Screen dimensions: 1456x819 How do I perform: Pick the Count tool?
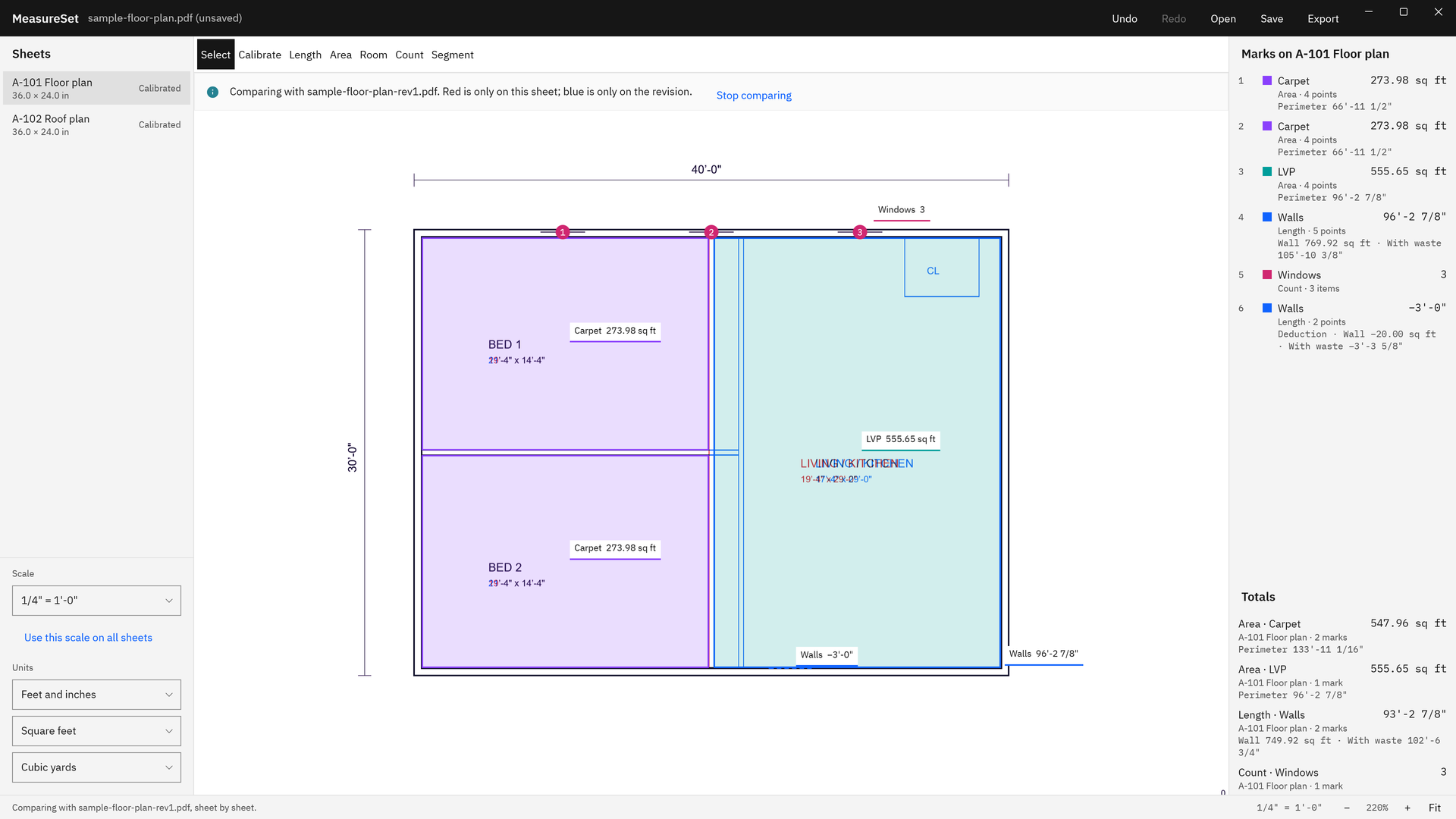click(409, 55)
